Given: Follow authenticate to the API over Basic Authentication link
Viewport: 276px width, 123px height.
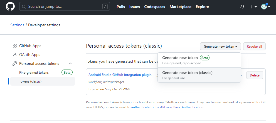Looking at the screenshot, I should pyautogui.click(x=167, y=107).
